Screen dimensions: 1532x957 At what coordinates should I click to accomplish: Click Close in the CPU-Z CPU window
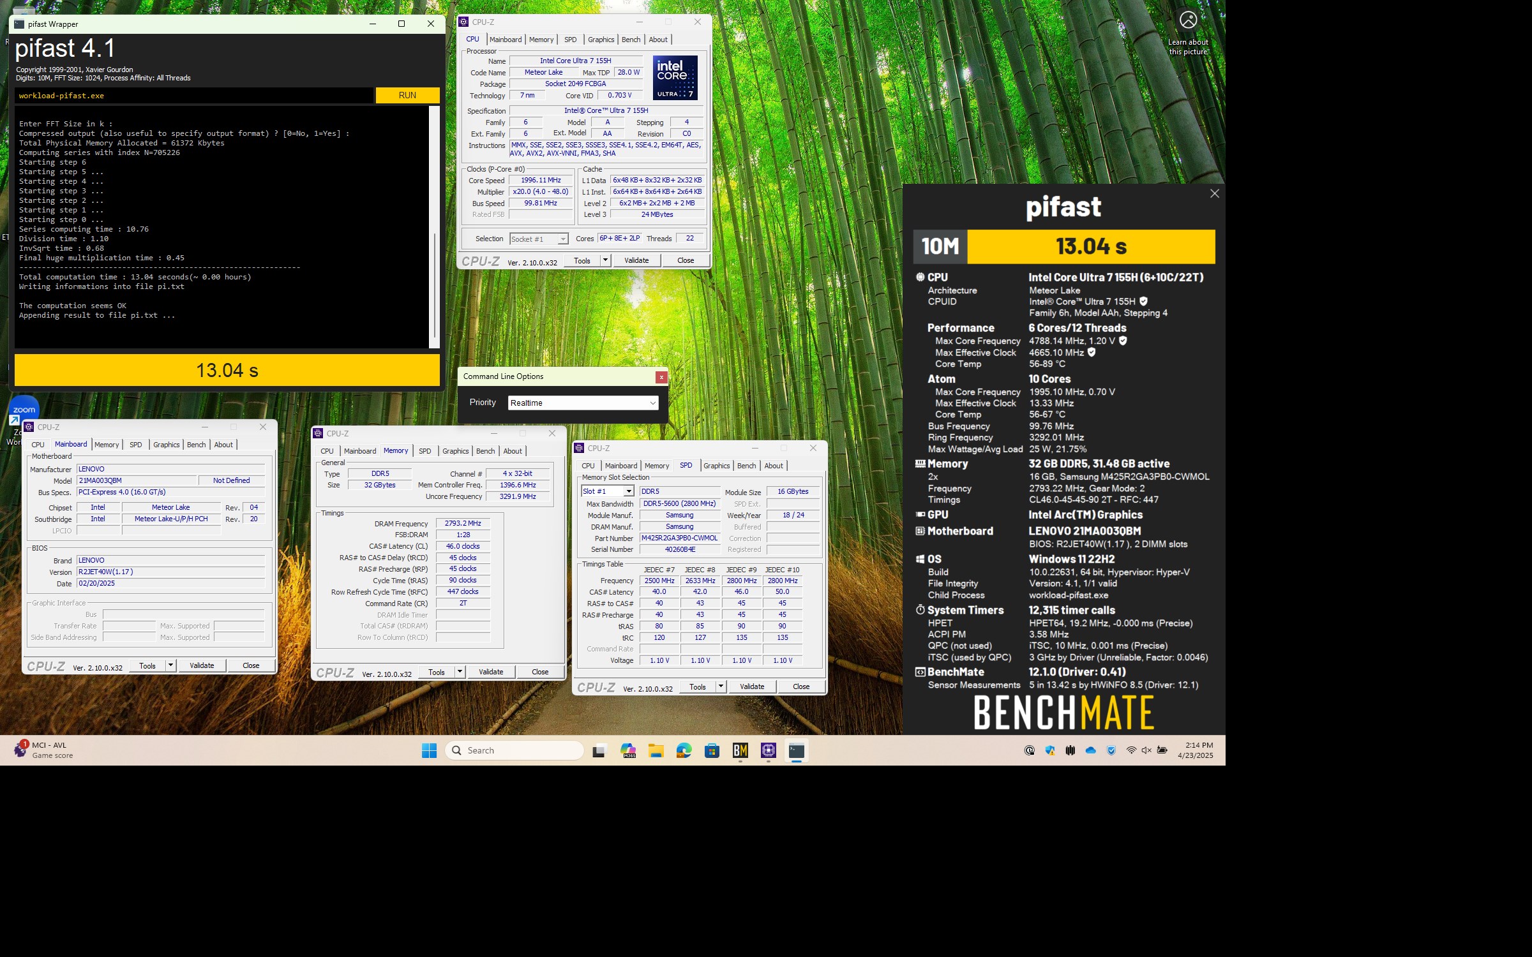tap(686, 260)
